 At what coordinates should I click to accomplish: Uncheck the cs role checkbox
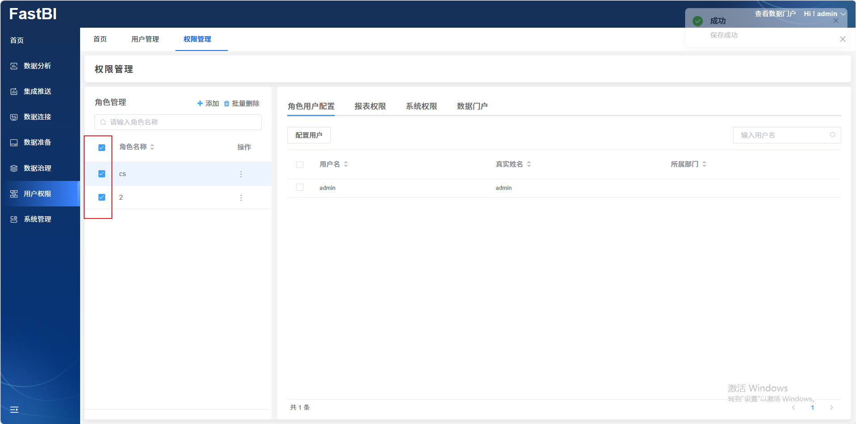[102, 174]
